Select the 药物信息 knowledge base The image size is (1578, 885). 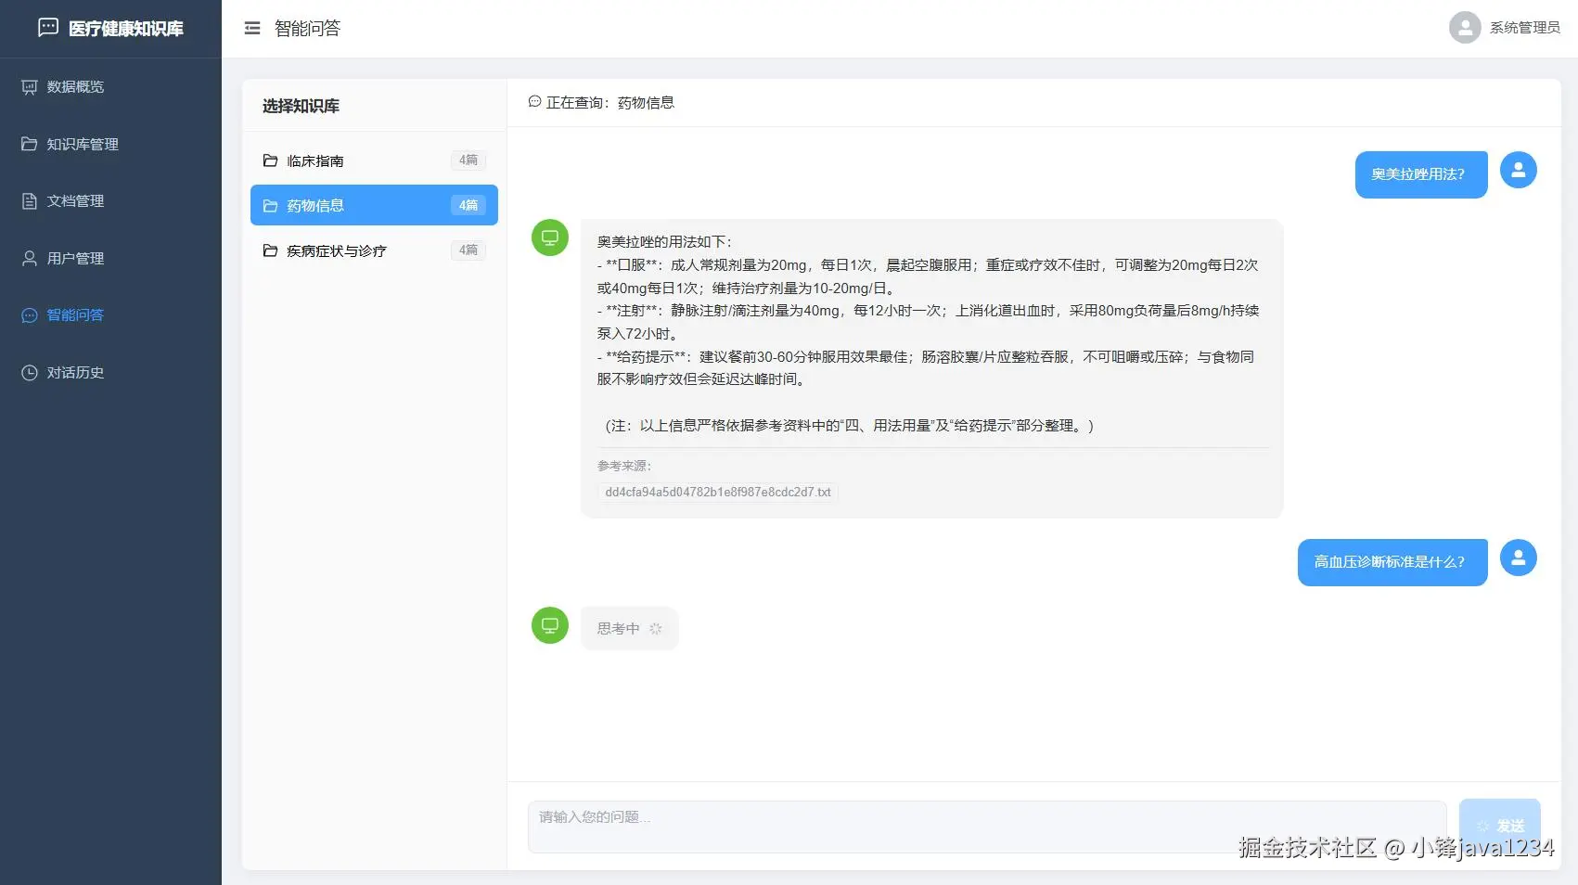[374, 205]
